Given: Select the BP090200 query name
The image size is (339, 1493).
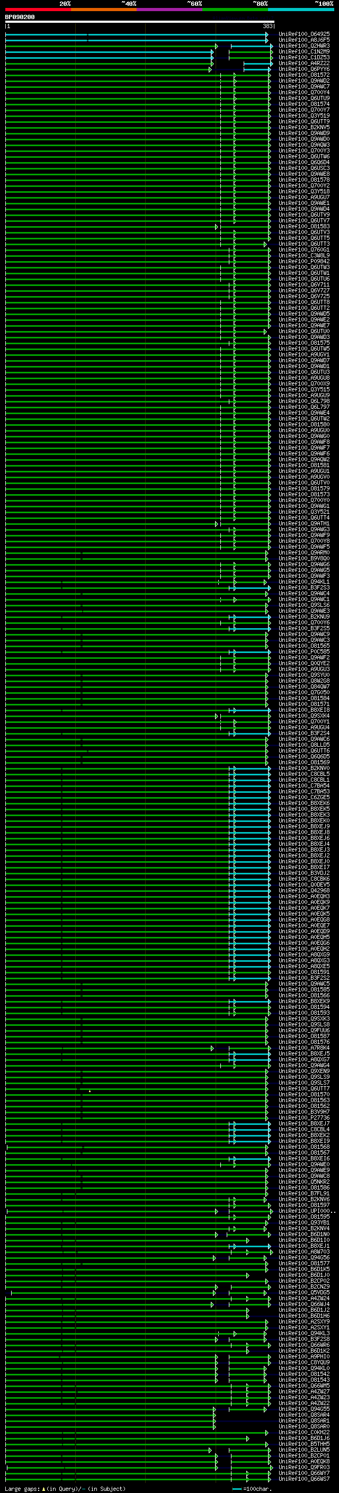Looking at the screenshot, I should coord(20,17).
